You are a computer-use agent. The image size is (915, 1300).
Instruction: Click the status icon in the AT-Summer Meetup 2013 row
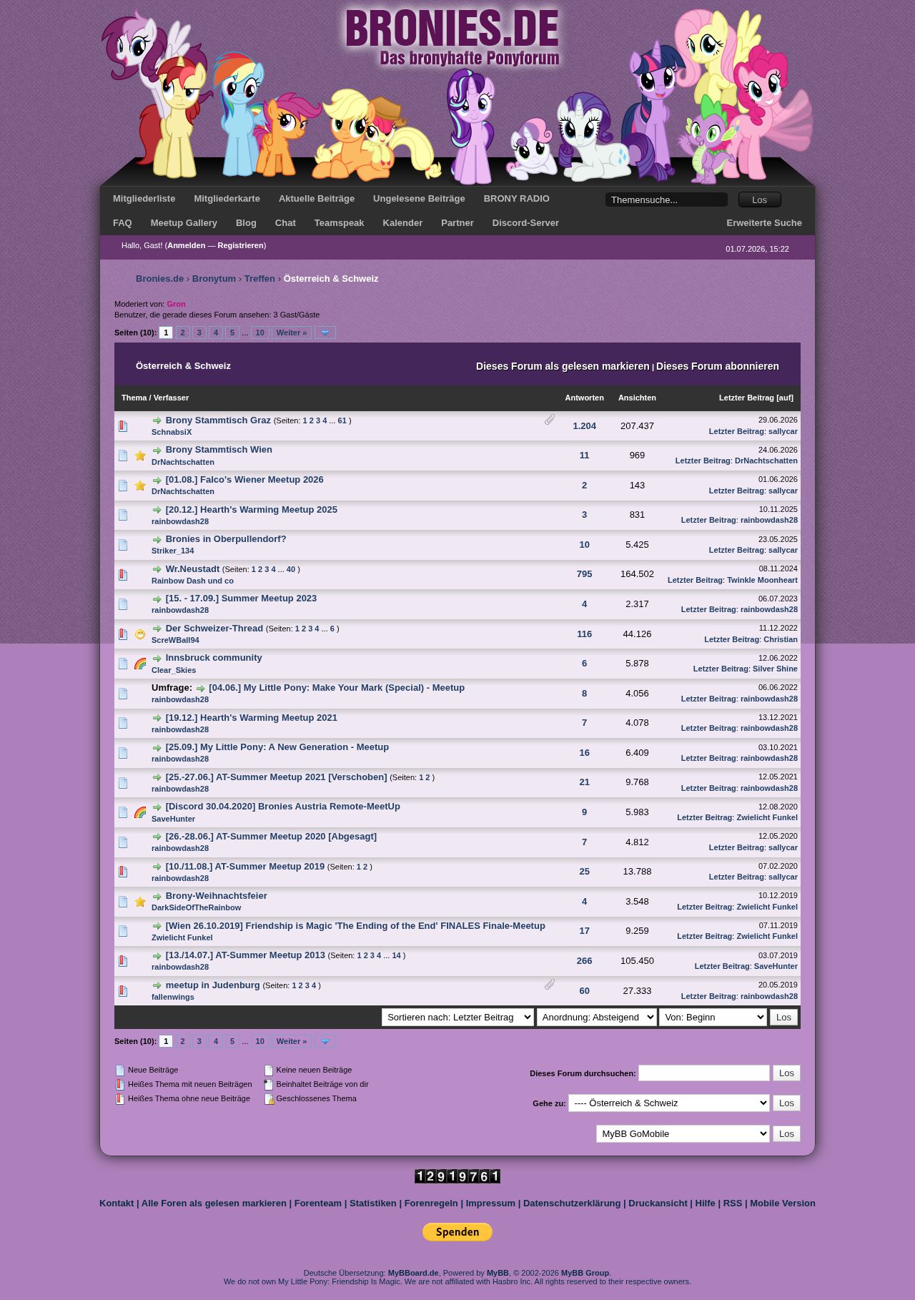tap(122, 961)
